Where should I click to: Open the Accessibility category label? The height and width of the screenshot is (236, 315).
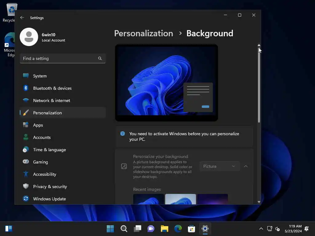click(45, 174)
